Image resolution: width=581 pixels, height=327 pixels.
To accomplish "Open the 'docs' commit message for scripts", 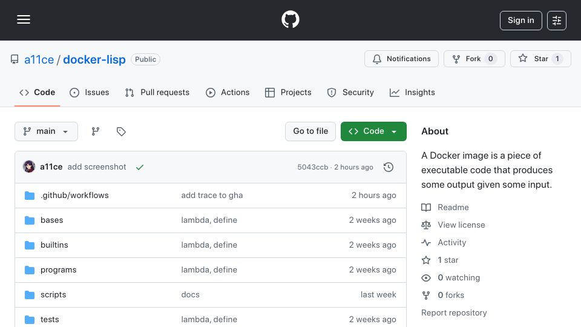I will [x=191, y=295].
